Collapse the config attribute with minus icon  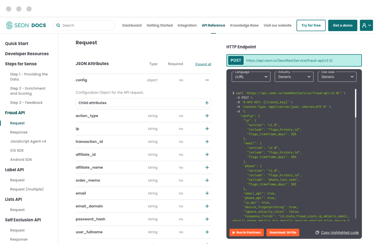coord(207,80)
